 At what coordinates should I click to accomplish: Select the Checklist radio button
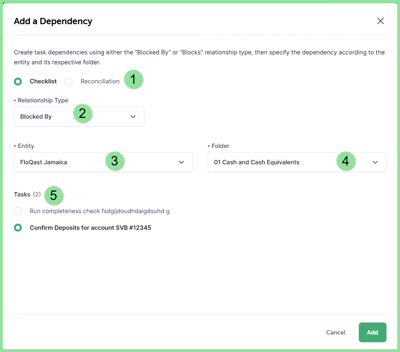[x=18, y=81]
